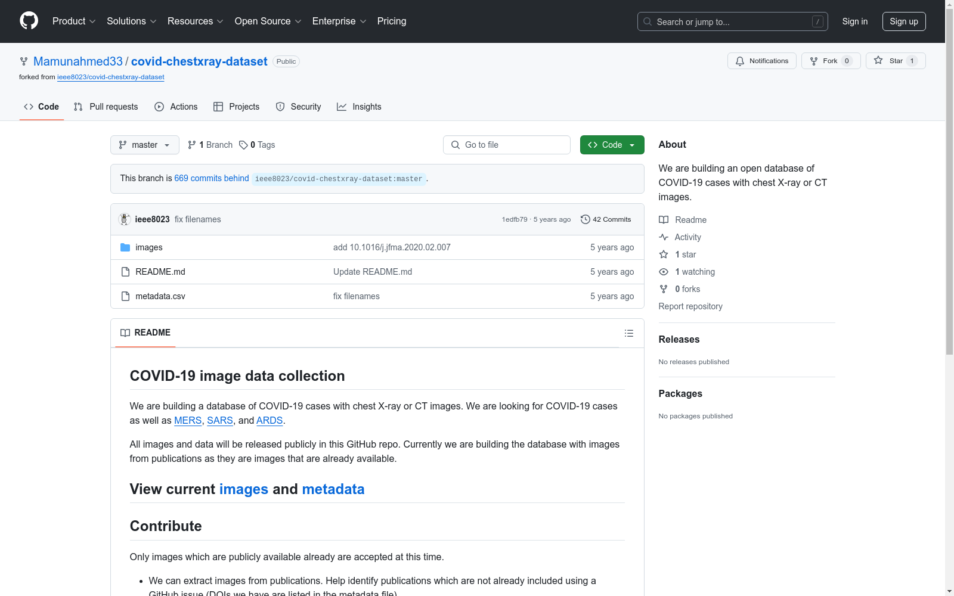Expand the Enterprise menu
The image size is (954, 596).
[339, 21]
